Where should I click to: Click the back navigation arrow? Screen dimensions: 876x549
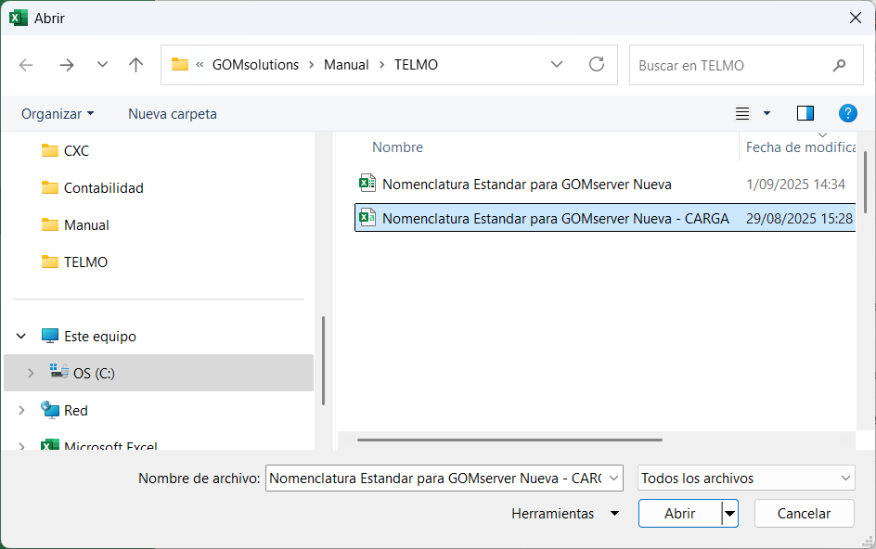tap(26, 65)
